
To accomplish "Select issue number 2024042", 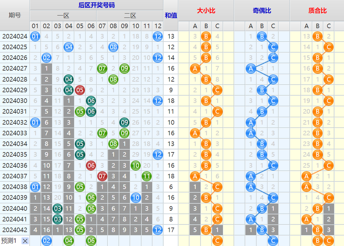I will [x=15, y=230].
